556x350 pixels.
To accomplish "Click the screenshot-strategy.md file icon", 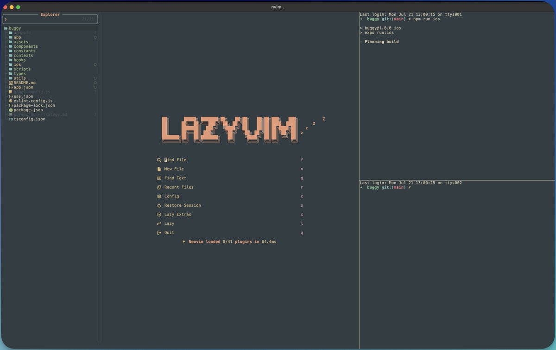I will 11,115.
